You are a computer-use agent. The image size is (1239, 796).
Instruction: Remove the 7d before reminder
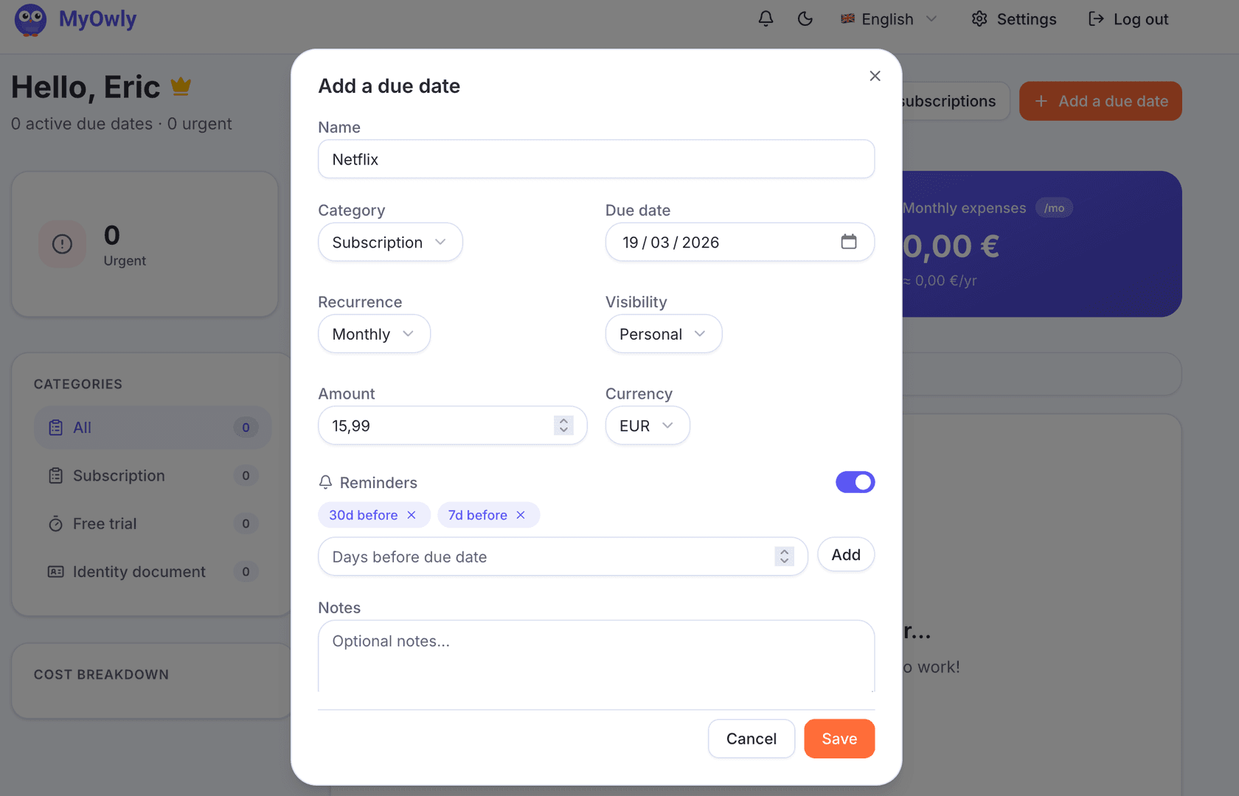(x=521, y=515)
